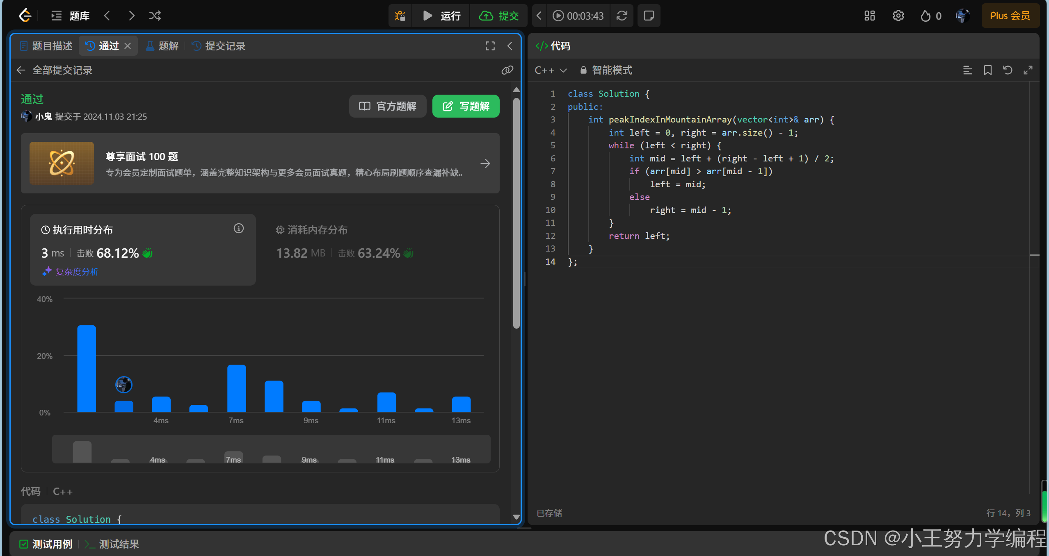Click the runtime range selector strip below chart
The height and width of the screenshot is (556, 1049).
(271, 449)
